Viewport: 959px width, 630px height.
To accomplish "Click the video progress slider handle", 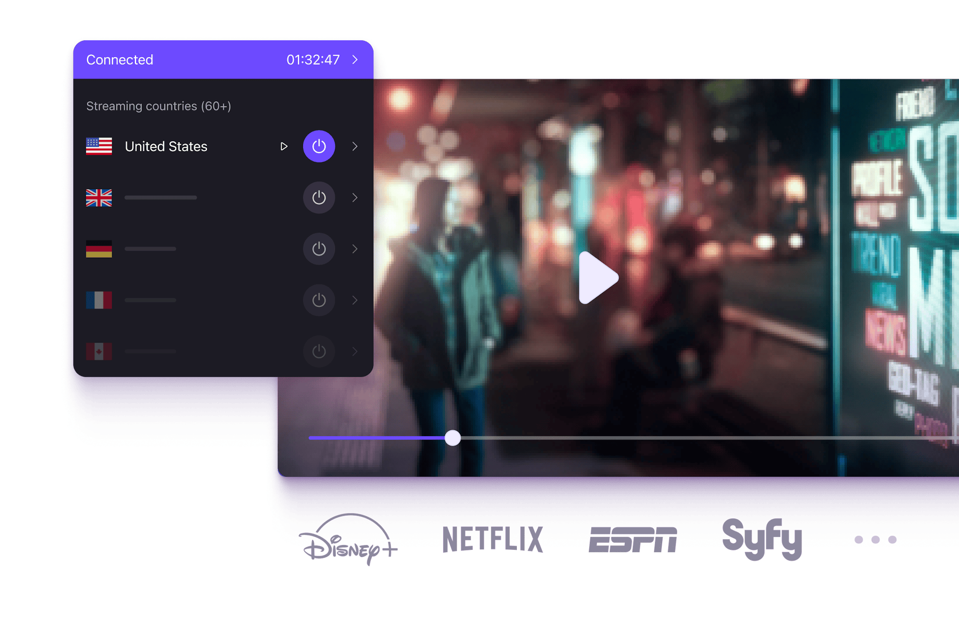I will [x=452, y=438].
